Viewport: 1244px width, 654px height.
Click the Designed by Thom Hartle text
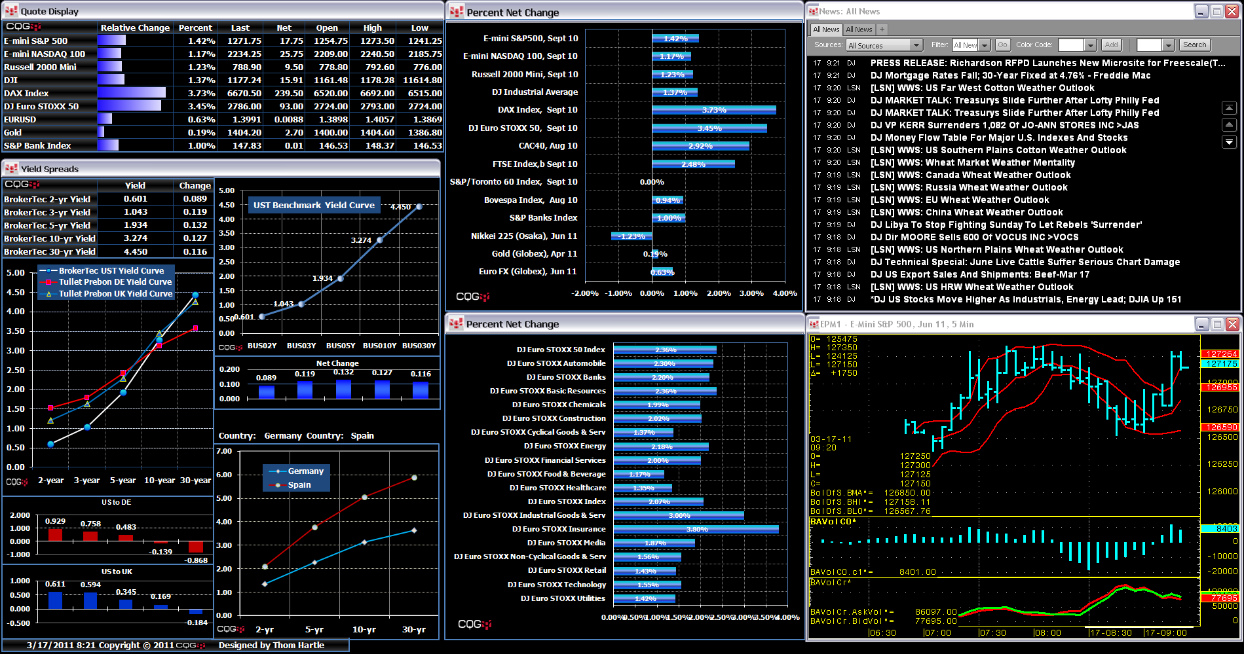tap(271, 645)
